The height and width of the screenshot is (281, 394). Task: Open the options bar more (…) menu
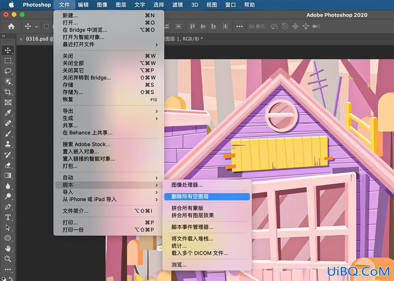[240, 26]
